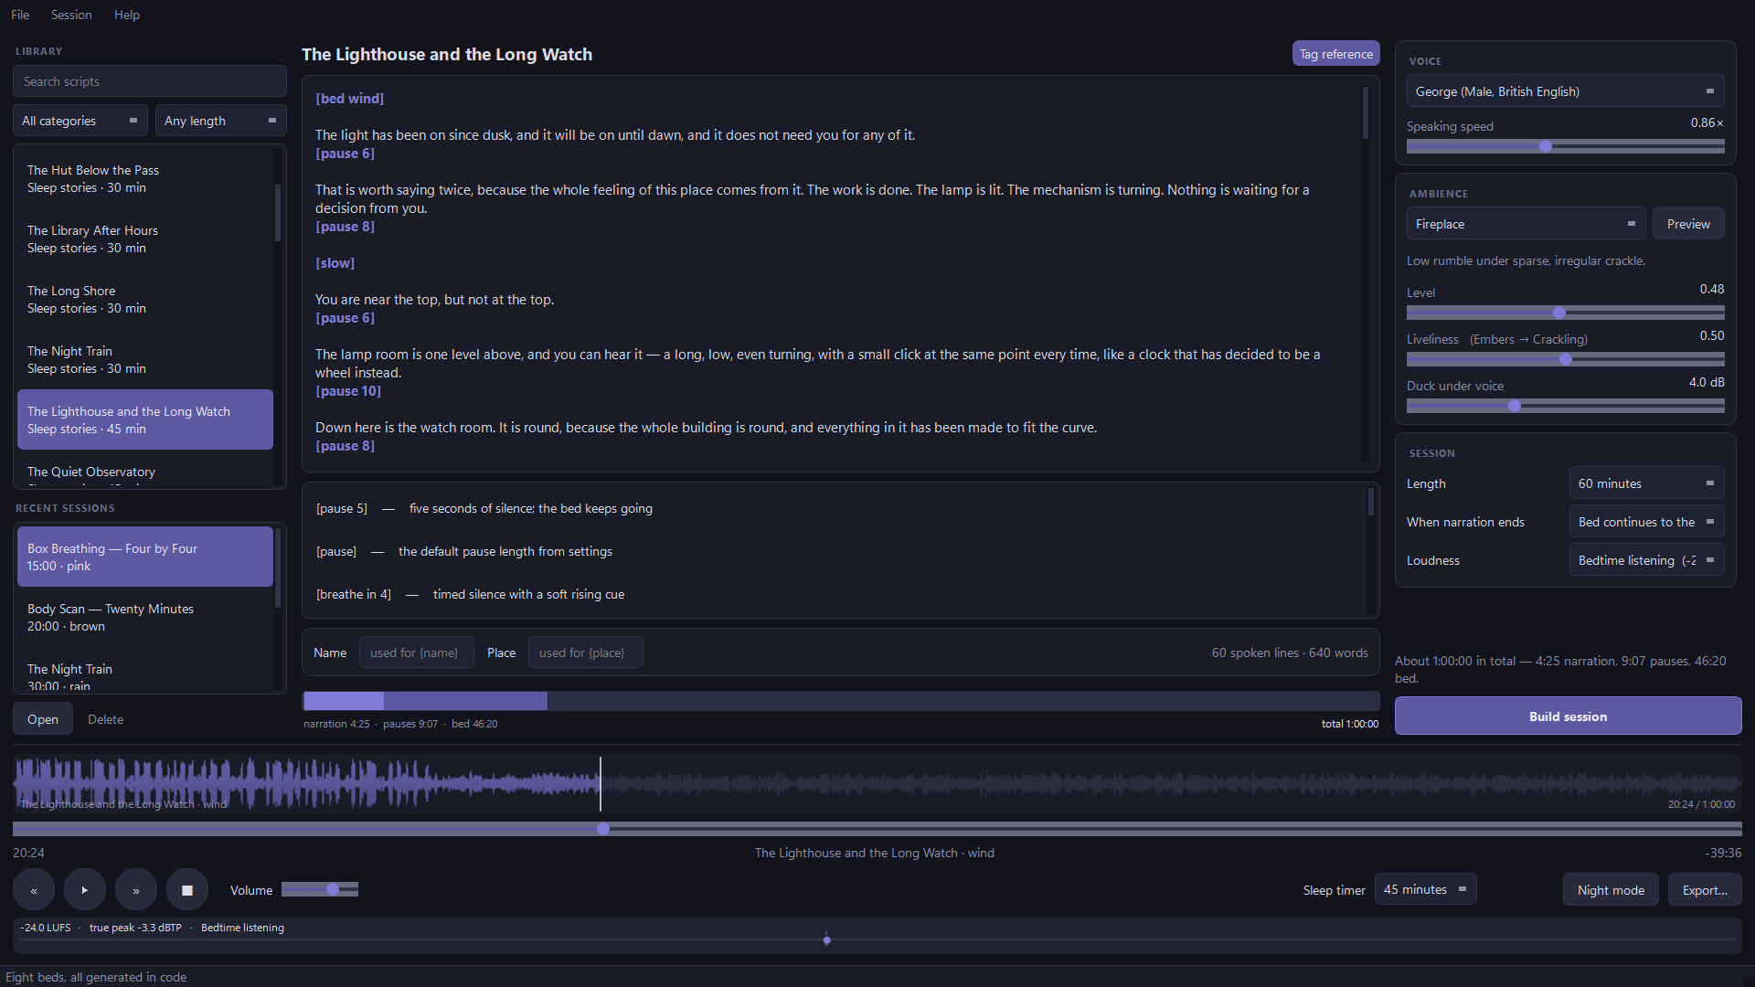
Task: Select The Hut Below the Pass script
Action: click(x=144, y=179)
